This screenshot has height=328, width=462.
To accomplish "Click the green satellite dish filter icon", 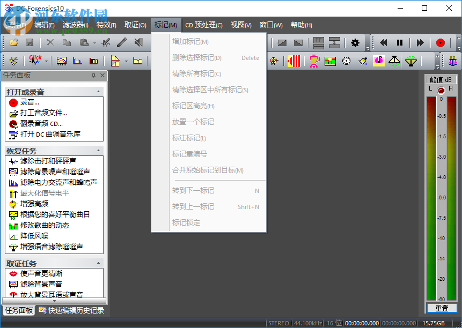I will point(410,61).
